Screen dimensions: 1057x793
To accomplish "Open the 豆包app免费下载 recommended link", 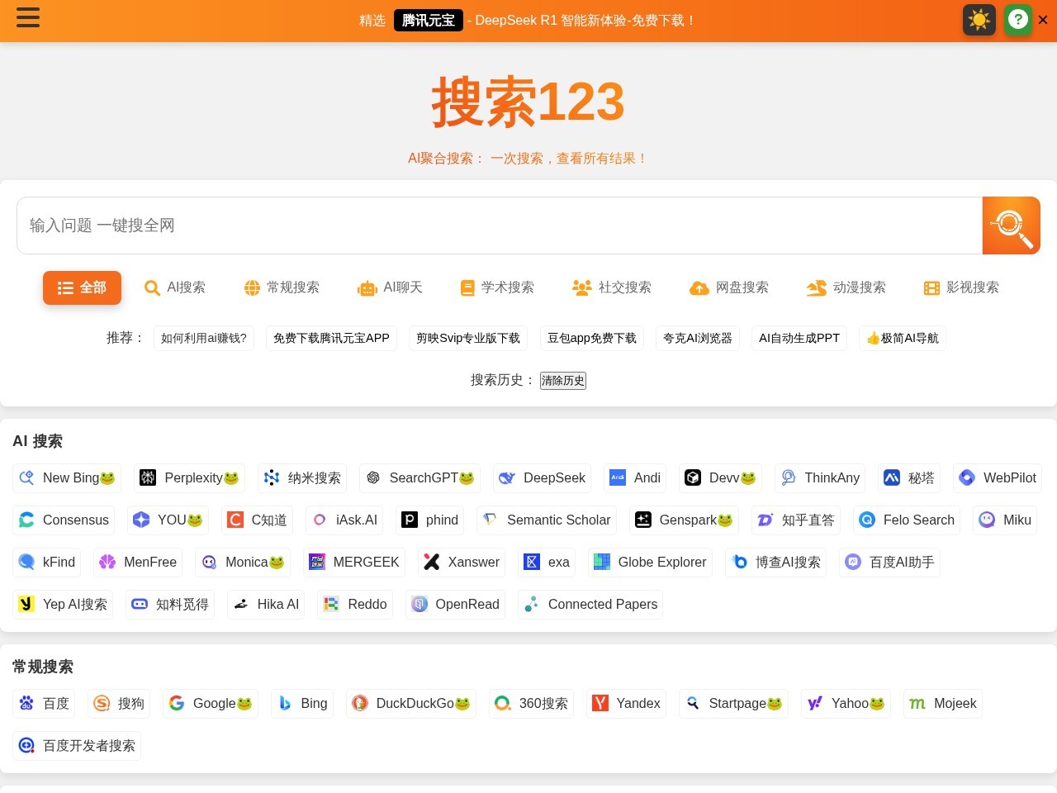I will click(x=591, y=338).
